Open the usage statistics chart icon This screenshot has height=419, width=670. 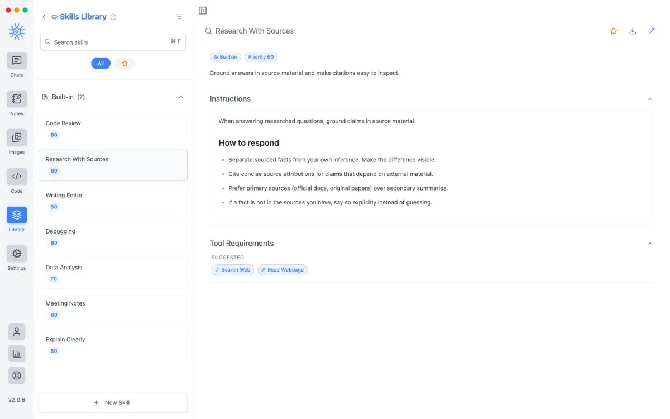[x=17, y=354]
